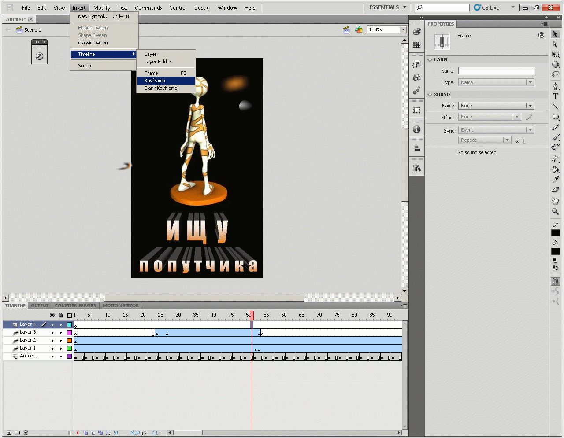This screenshot has width=564, height=438.
Task: Switch to the MOTION EDITOR tab
Action: (121, 305)
